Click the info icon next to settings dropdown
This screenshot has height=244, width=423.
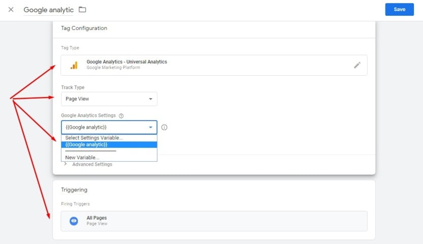pos(165,127)
